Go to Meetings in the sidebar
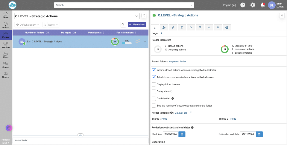287x145 pixels. coord(6,45)
